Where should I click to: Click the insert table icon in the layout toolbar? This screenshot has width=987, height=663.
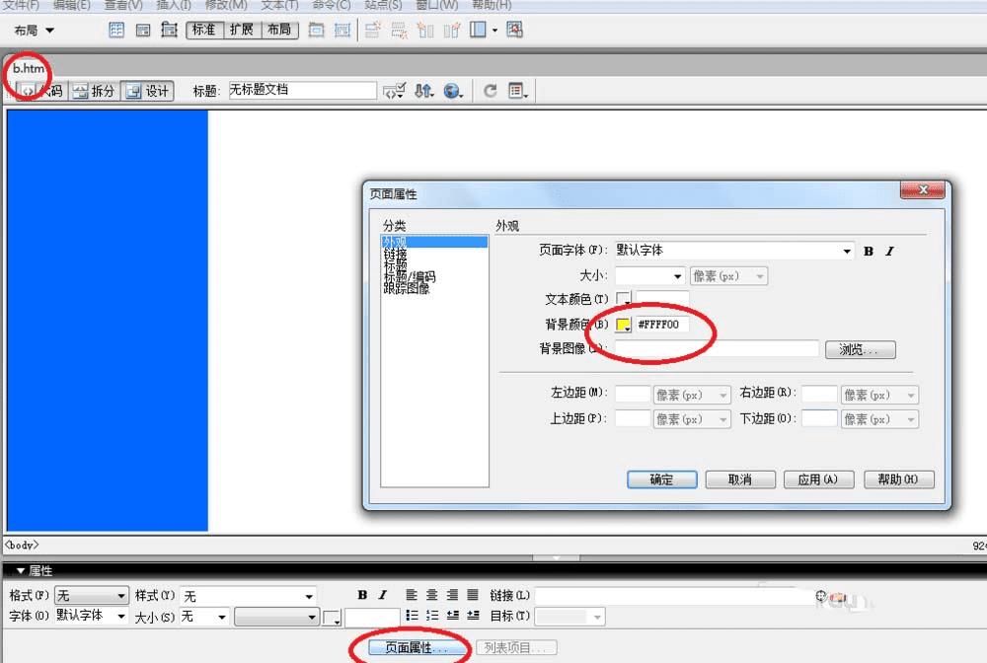116,30
